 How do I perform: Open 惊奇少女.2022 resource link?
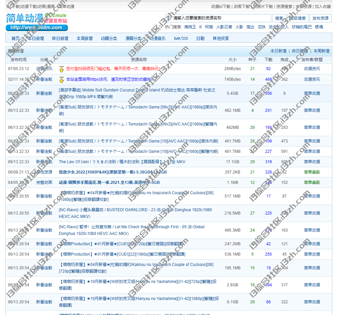113,172
